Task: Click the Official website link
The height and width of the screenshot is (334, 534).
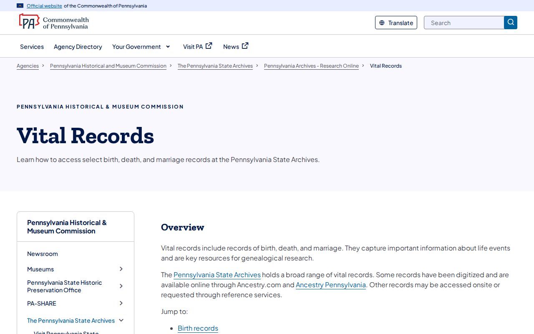Action: click(44, 6)
